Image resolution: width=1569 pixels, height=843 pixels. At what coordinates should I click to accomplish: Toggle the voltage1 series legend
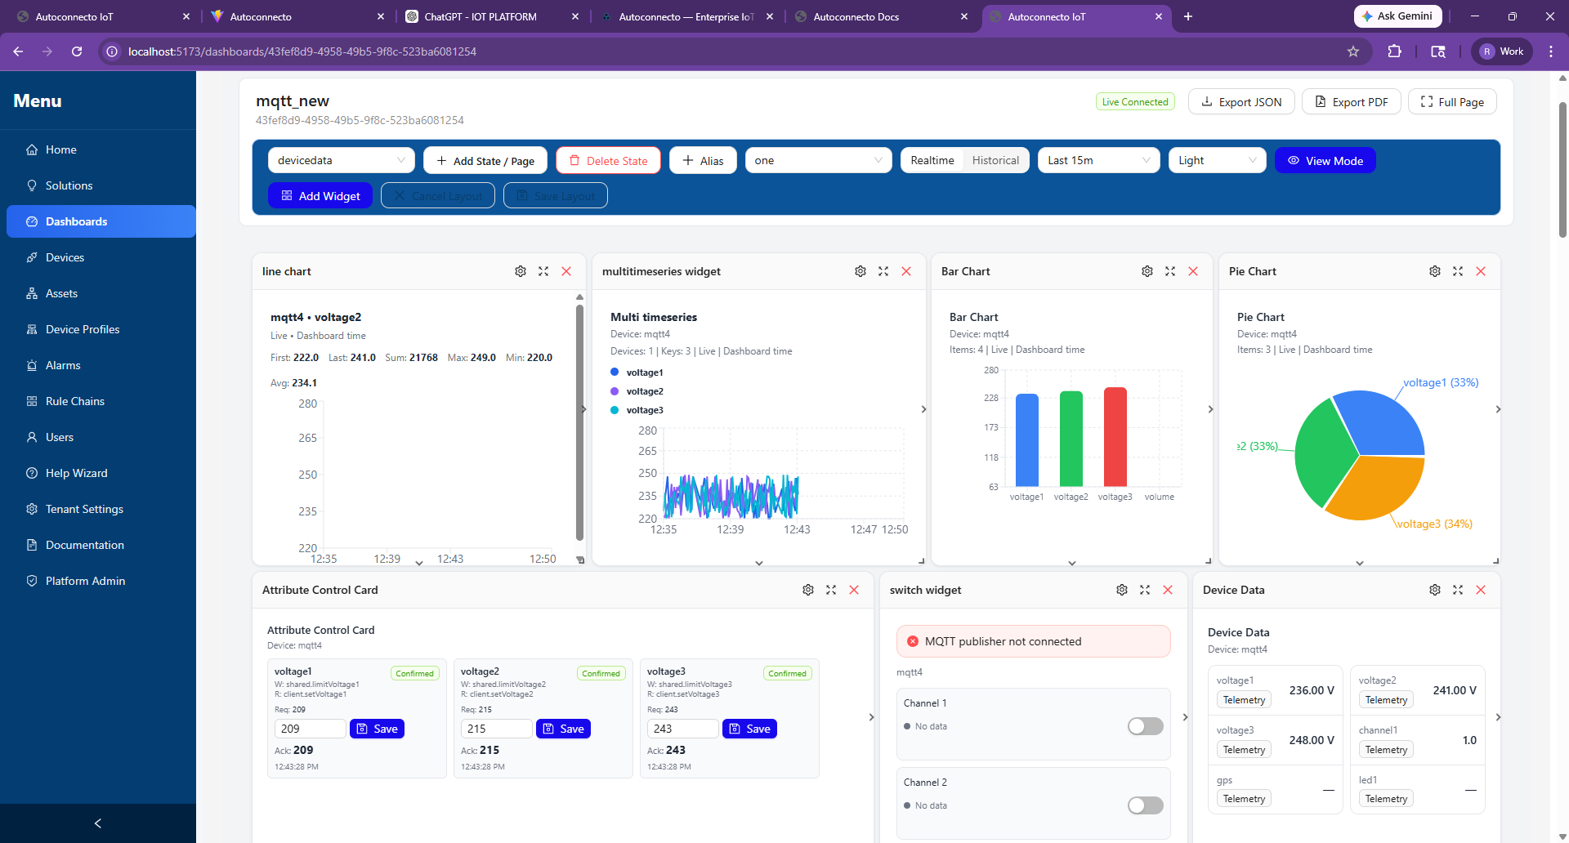point(637,372)
